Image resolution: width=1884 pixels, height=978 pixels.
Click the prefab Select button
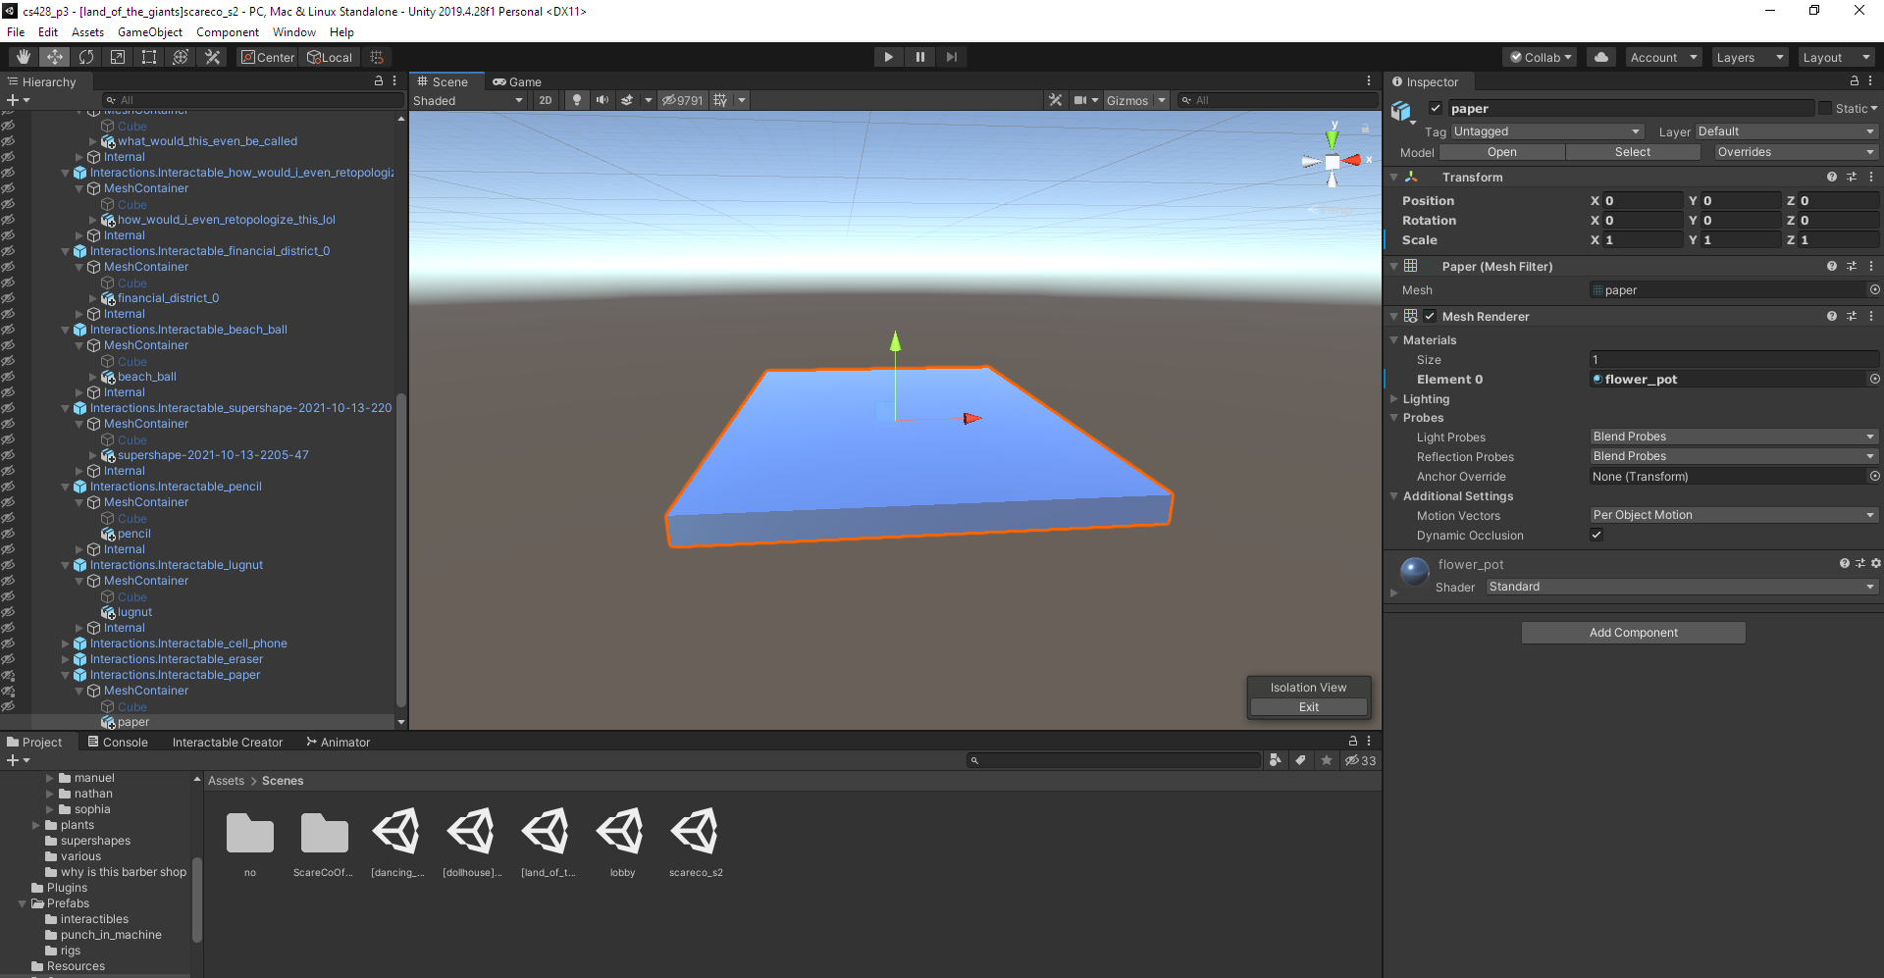point(1632,152)
